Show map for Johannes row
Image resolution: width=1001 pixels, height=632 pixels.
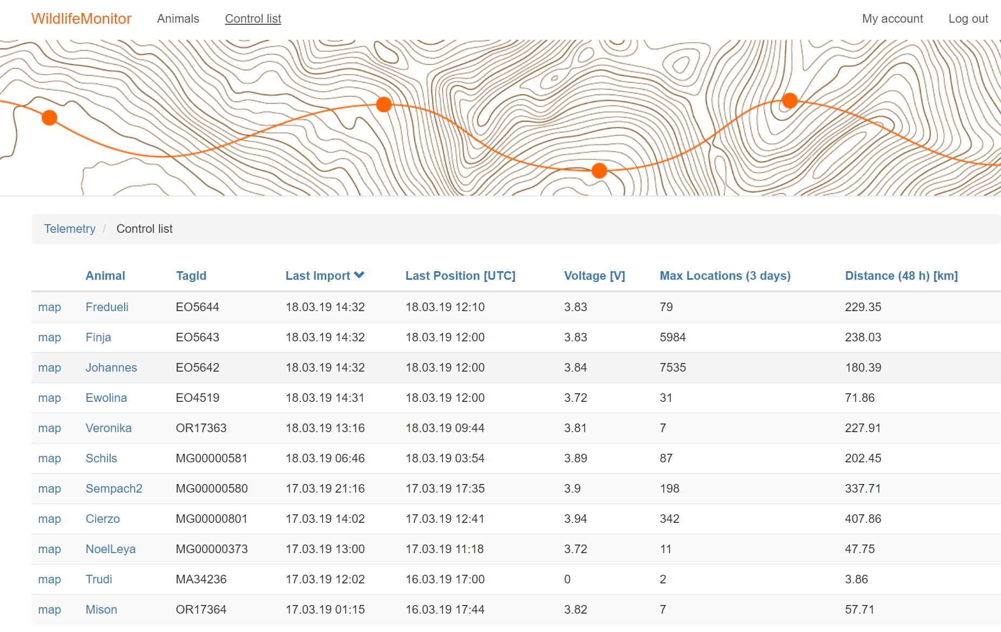pos(49,368)
